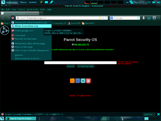Click the Parrot logo spinner on page
The width and height of the screenshot is (161, 121).
tap(5, 30)
